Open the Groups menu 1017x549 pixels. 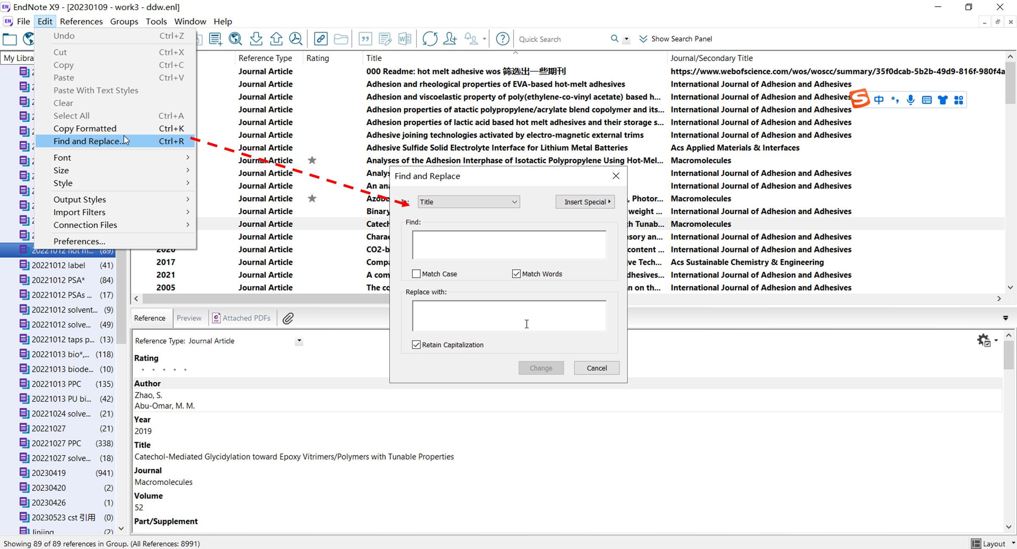click(x=124, y=21)
